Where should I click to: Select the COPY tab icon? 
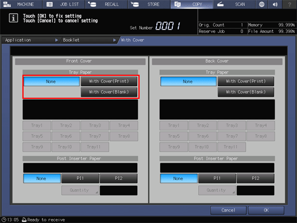(178, 4)
